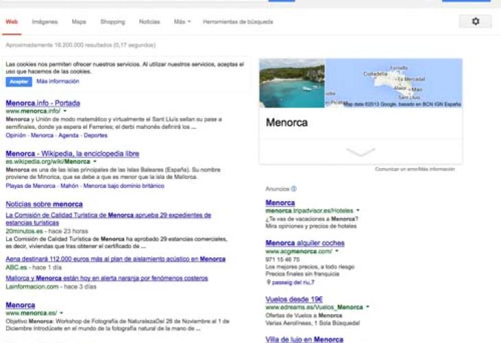Open dropdown arrow next to www.menorca.info
Screen dimensions: 501x343
65,111
